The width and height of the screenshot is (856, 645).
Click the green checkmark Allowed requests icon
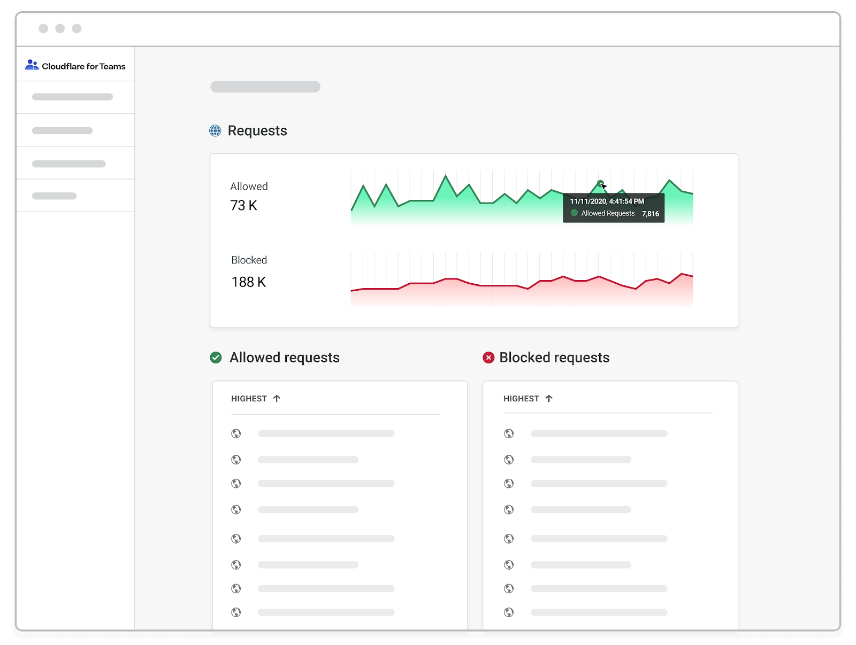216,358
